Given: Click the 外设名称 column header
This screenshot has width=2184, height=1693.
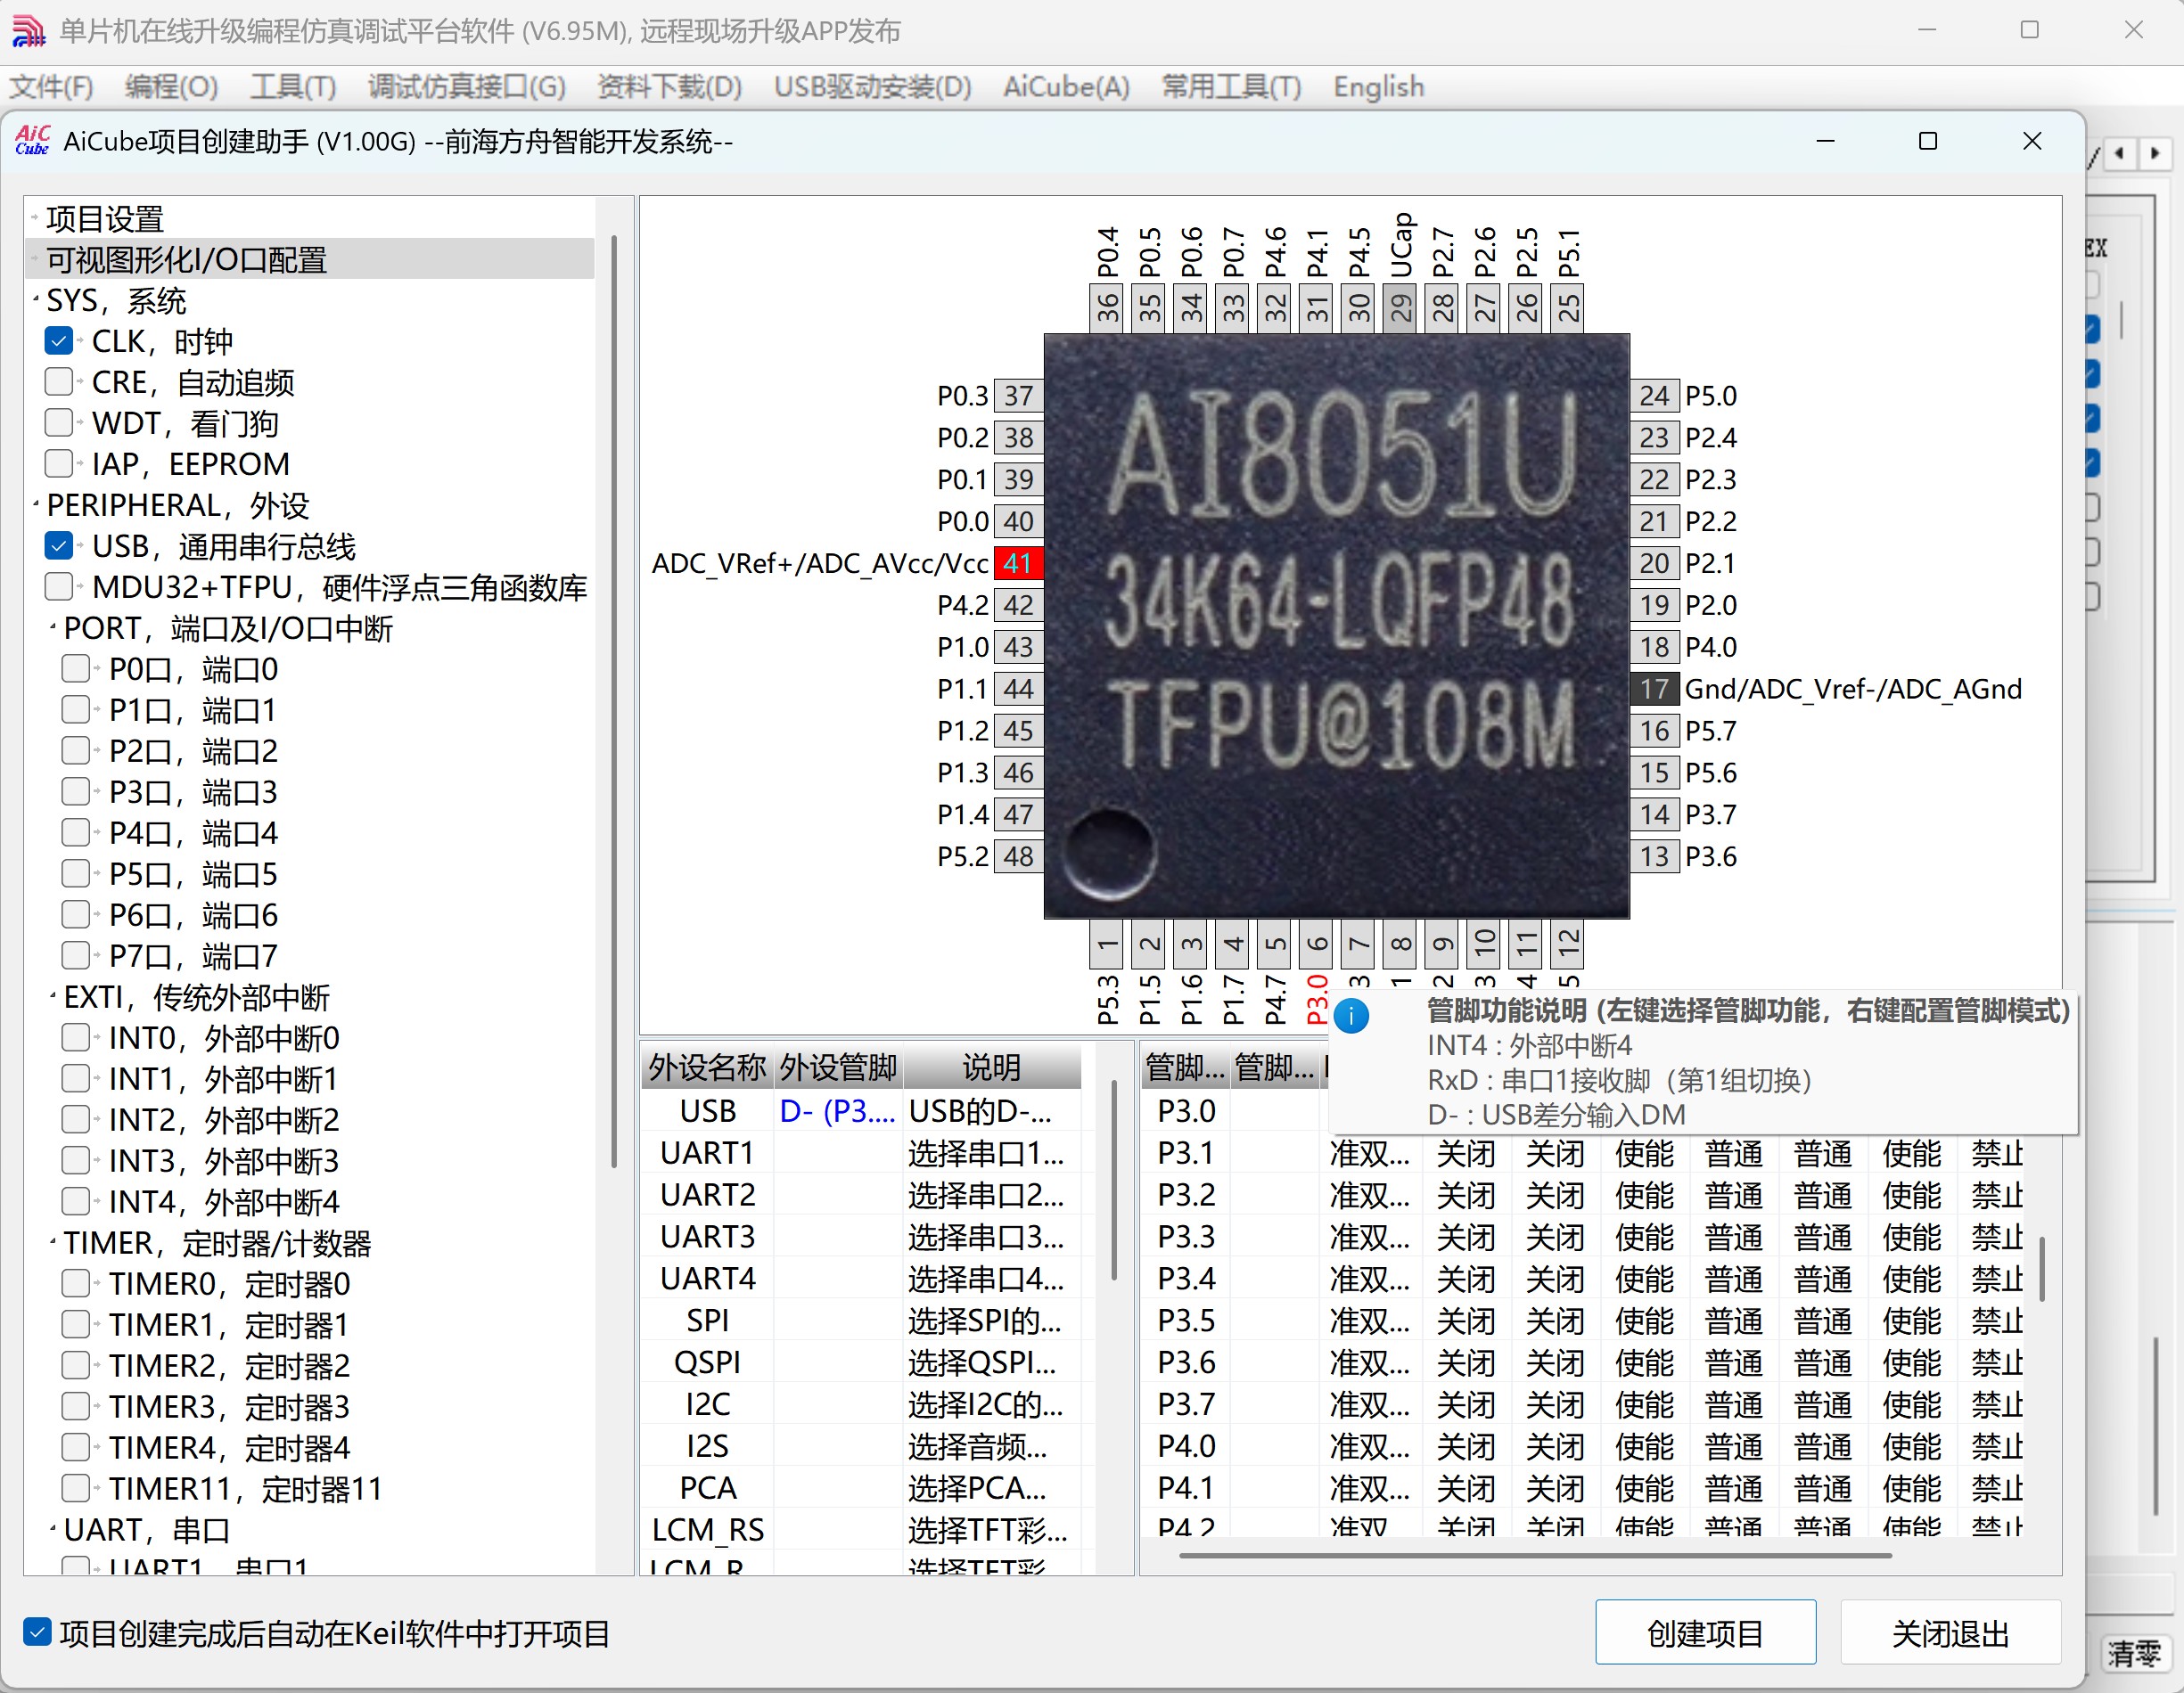Looking at the screenshot, I should point(707,1067).
